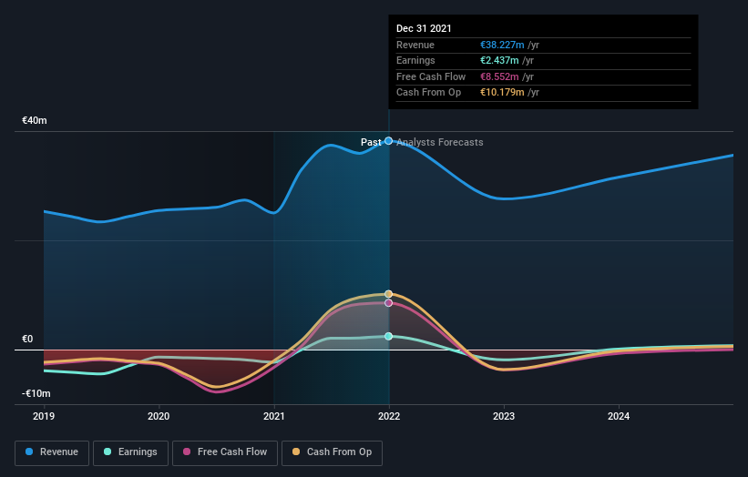
Task: Click the pink Free Cash Flow data point marker
Action: (x=389, y=303)
